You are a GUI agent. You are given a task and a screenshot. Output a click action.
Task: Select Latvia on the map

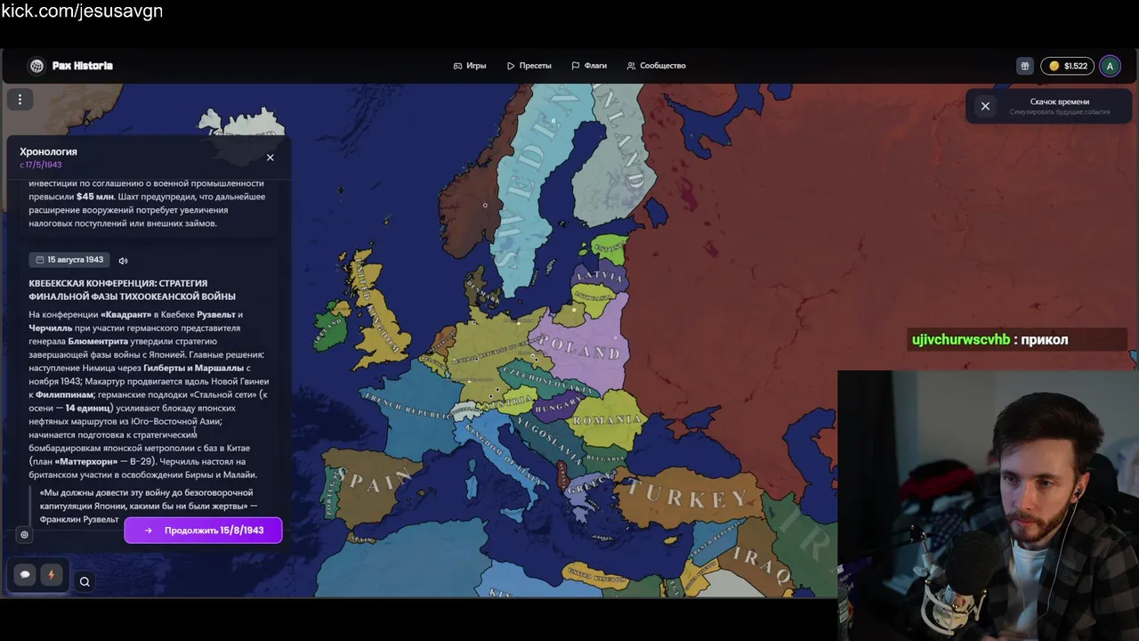[x=599, y=276]
